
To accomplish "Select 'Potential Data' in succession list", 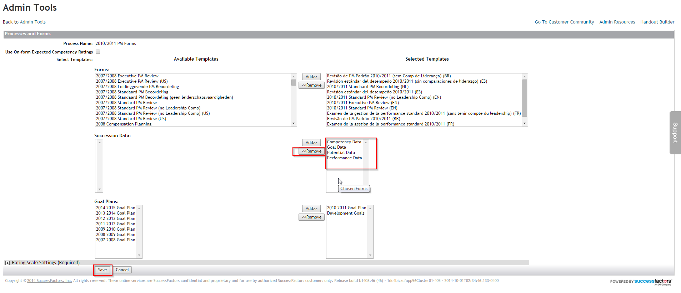I will 345,153.
